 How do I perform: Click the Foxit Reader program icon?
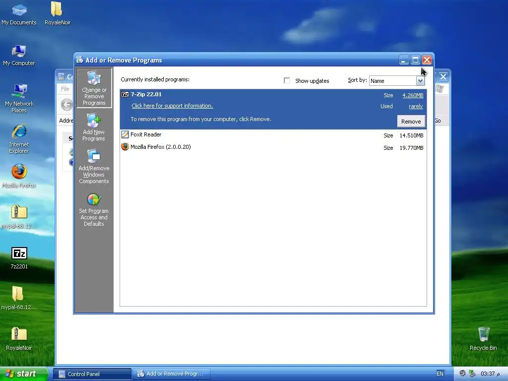click(125, 134)
